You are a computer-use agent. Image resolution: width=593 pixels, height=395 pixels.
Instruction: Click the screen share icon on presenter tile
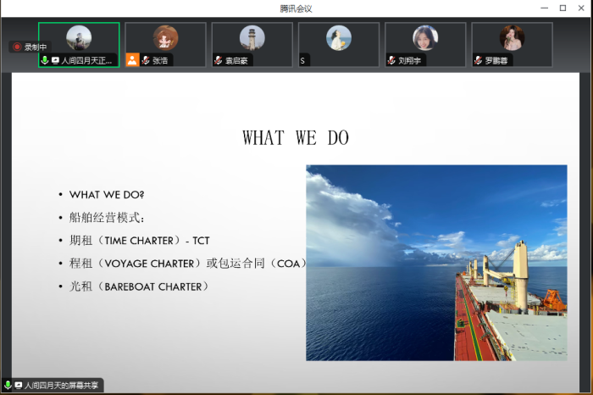tap(55, 61)
